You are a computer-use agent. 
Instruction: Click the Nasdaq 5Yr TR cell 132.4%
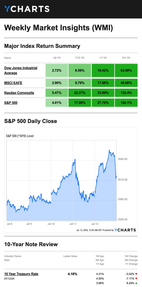point(126,93)
